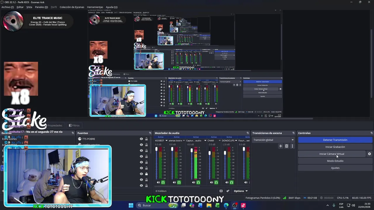Open the Vista menu
Viewport: 374px width, 210px height.
pos(29,7)
